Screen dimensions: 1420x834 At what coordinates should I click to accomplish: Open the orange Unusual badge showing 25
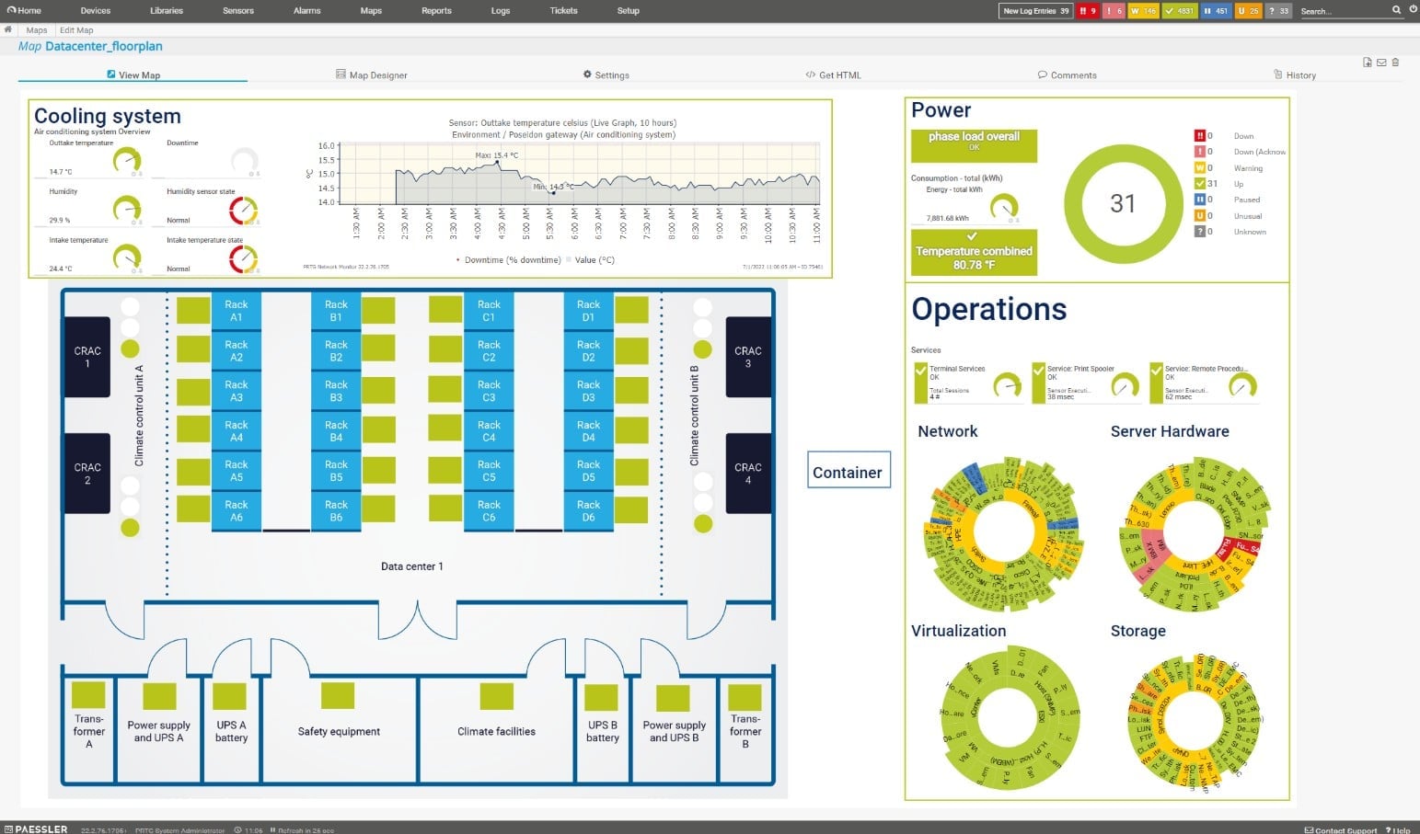[x=1248, y=11]
